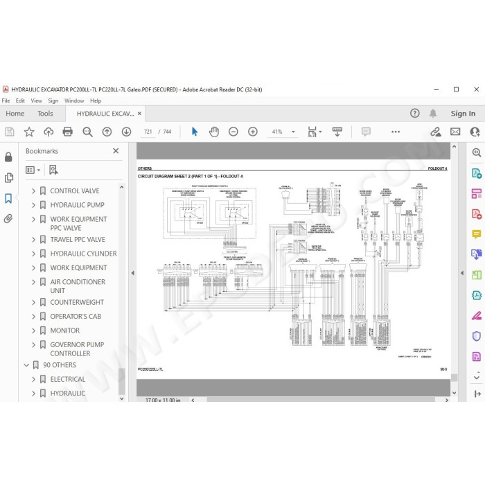Screen dimensions: 485x485
Task: Click page number field showing 721
Action: tap(148, 132)
